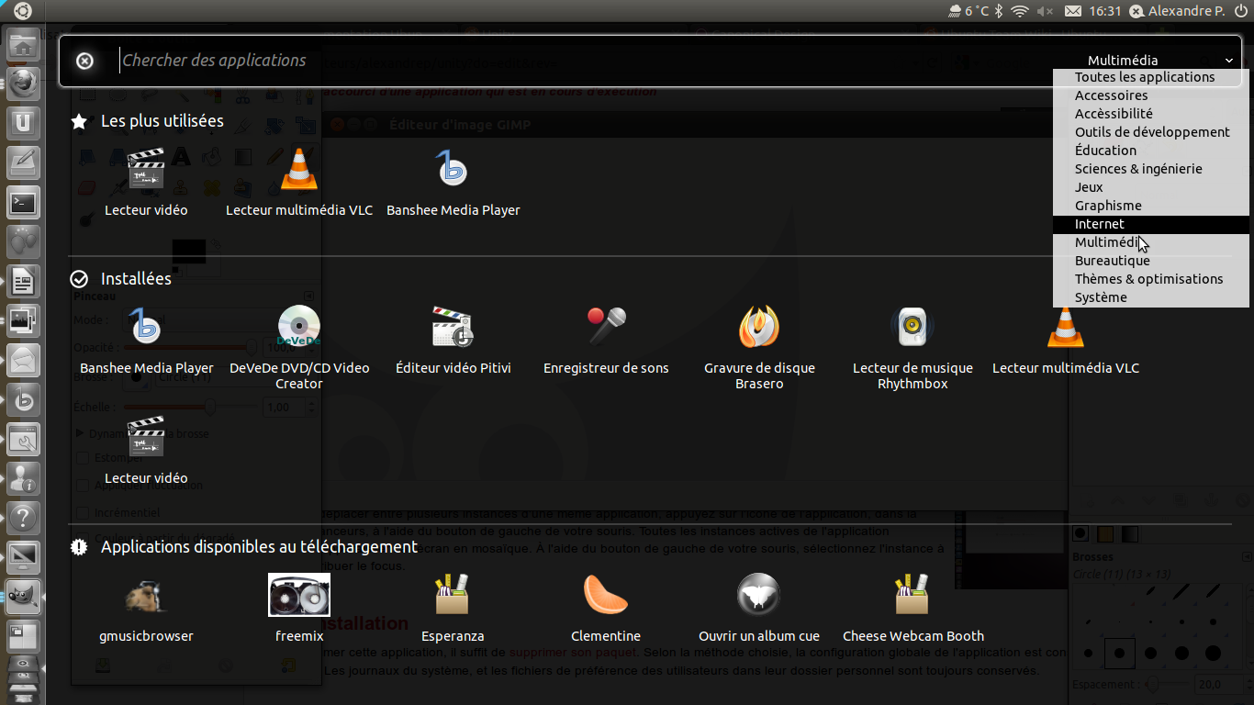Screen dimensions: 1254x705
Task: Close the Dash with the X button
Action: 84,61
